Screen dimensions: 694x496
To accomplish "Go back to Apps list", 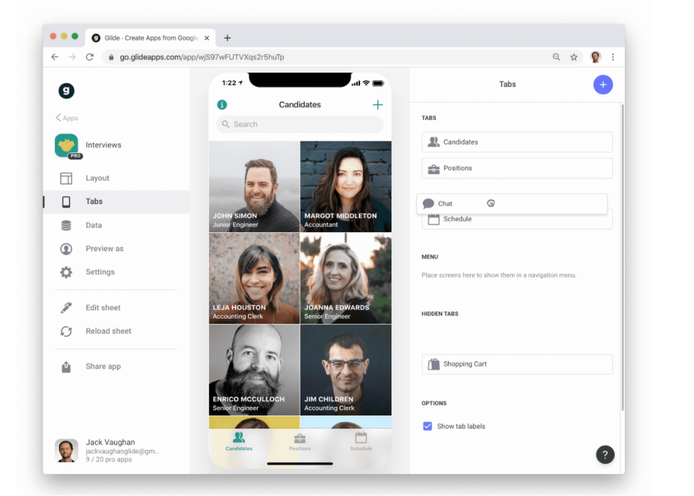I will (x=67, y=118).
